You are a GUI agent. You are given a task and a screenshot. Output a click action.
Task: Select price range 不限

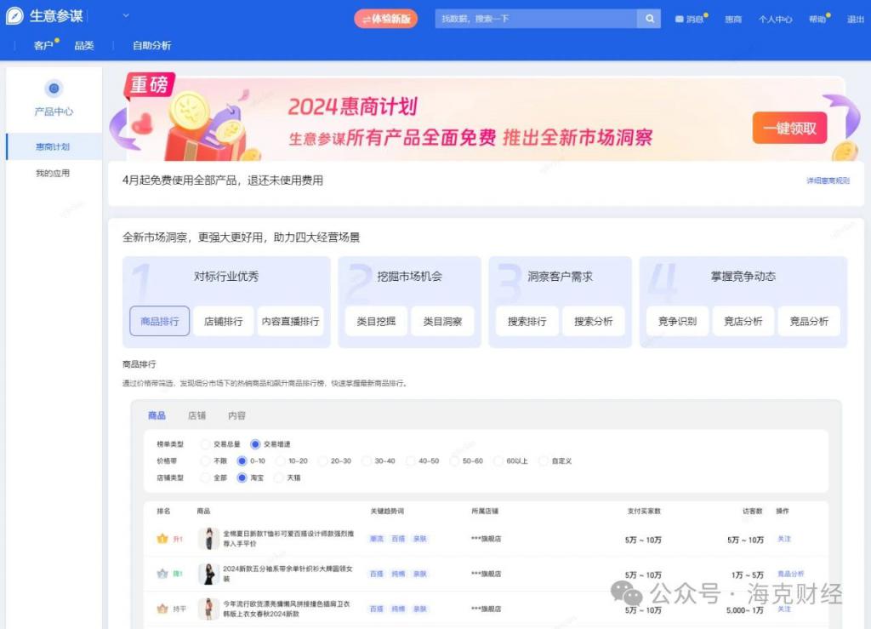click(206, 460)
